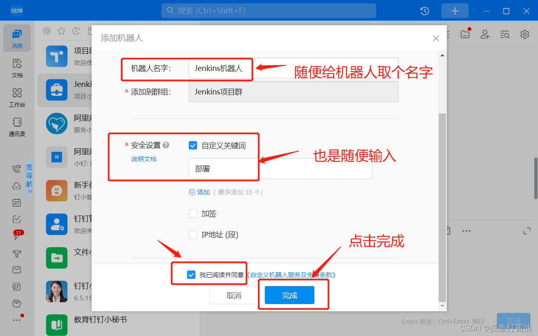Open the 钉钉 chat with woman avatar

[x=64, y=291]
